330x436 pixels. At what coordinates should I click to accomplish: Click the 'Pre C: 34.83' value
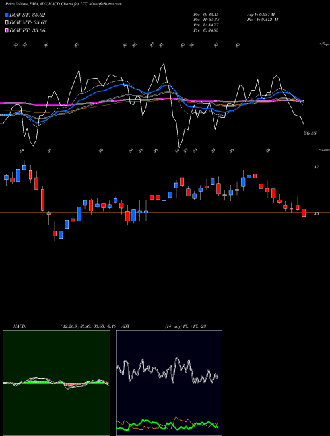[207, 30]
